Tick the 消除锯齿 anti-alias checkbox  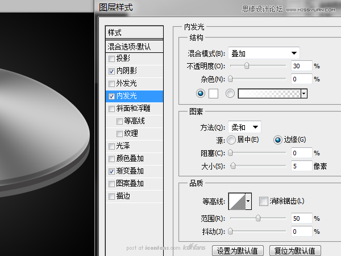(x=263, y=201)
